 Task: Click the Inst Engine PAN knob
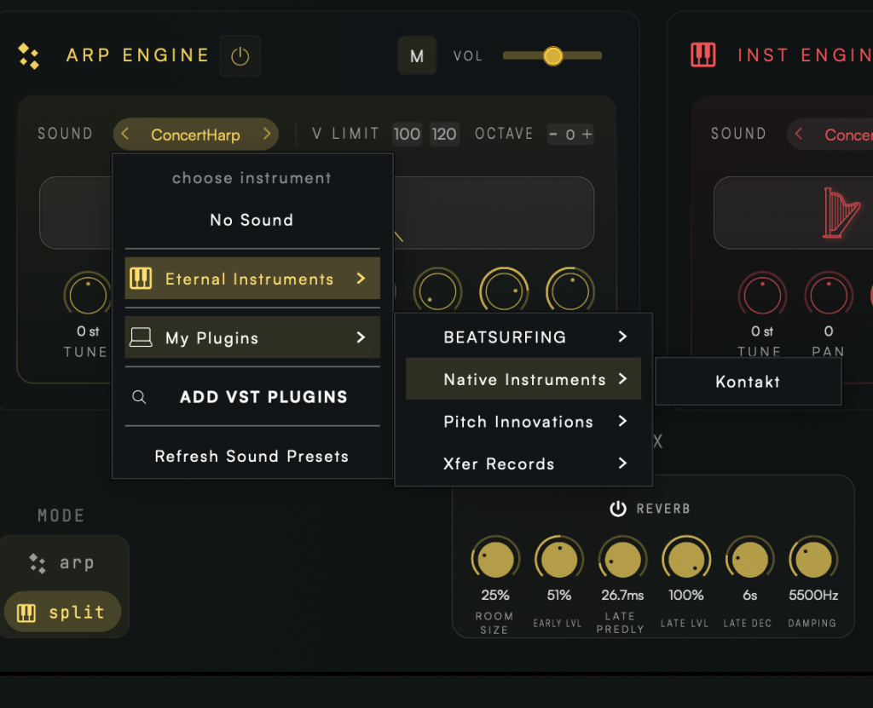click(829, 295)
